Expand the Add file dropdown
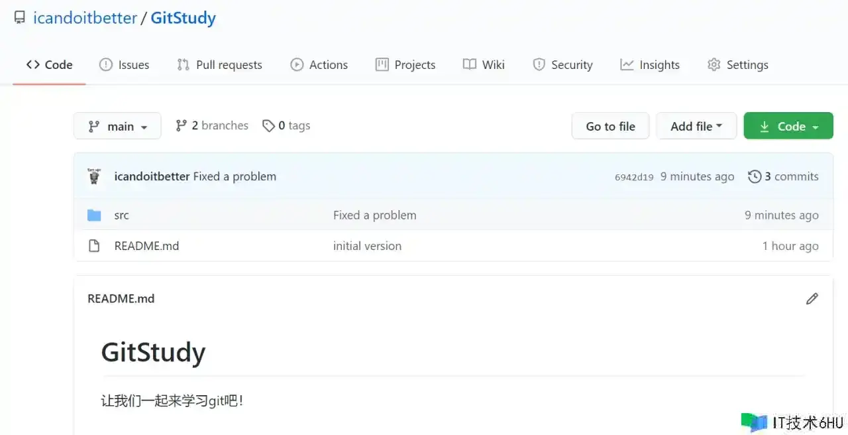Viewport: 848px width, 435px height. click(x=696, y=126)
